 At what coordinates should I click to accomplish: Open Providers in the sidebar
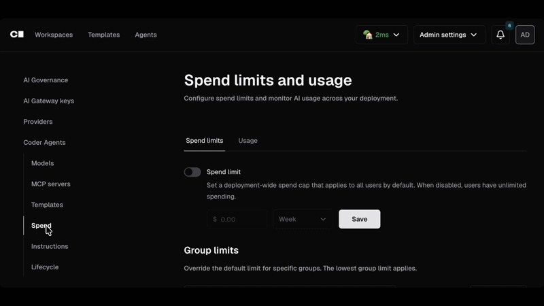38,122
